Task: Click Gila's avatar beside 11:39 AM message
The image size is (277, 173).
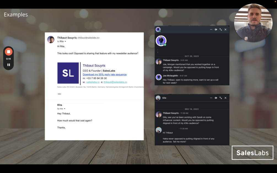Action: tap(159, 130)
